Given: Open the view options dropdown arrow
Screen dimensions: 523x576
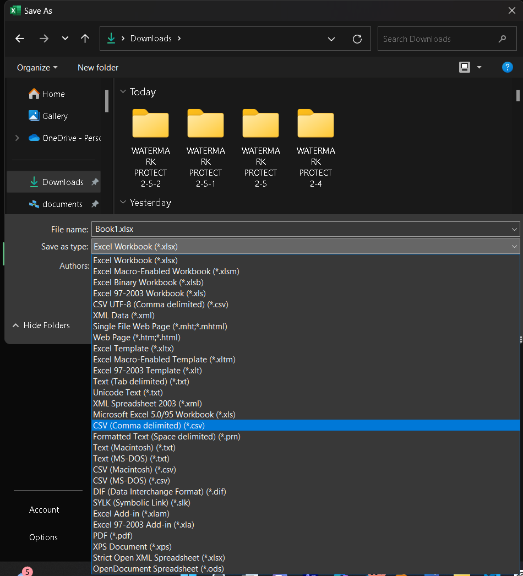Looking at the screenshot, I should pyautogui.click(x=480, y=67).
